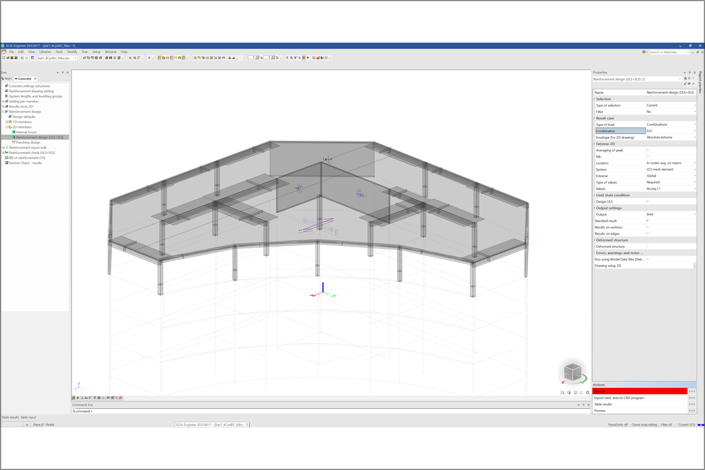Click the Cursor snap setting status entry

(x=644, y=425)
